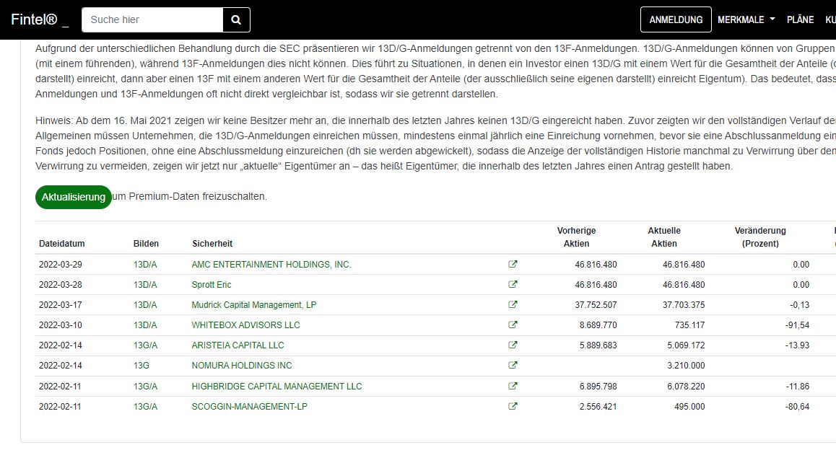Viewport: 836px width, 463px height.
Task: Click the Fintel logo
Action: (x=33, y=19)
